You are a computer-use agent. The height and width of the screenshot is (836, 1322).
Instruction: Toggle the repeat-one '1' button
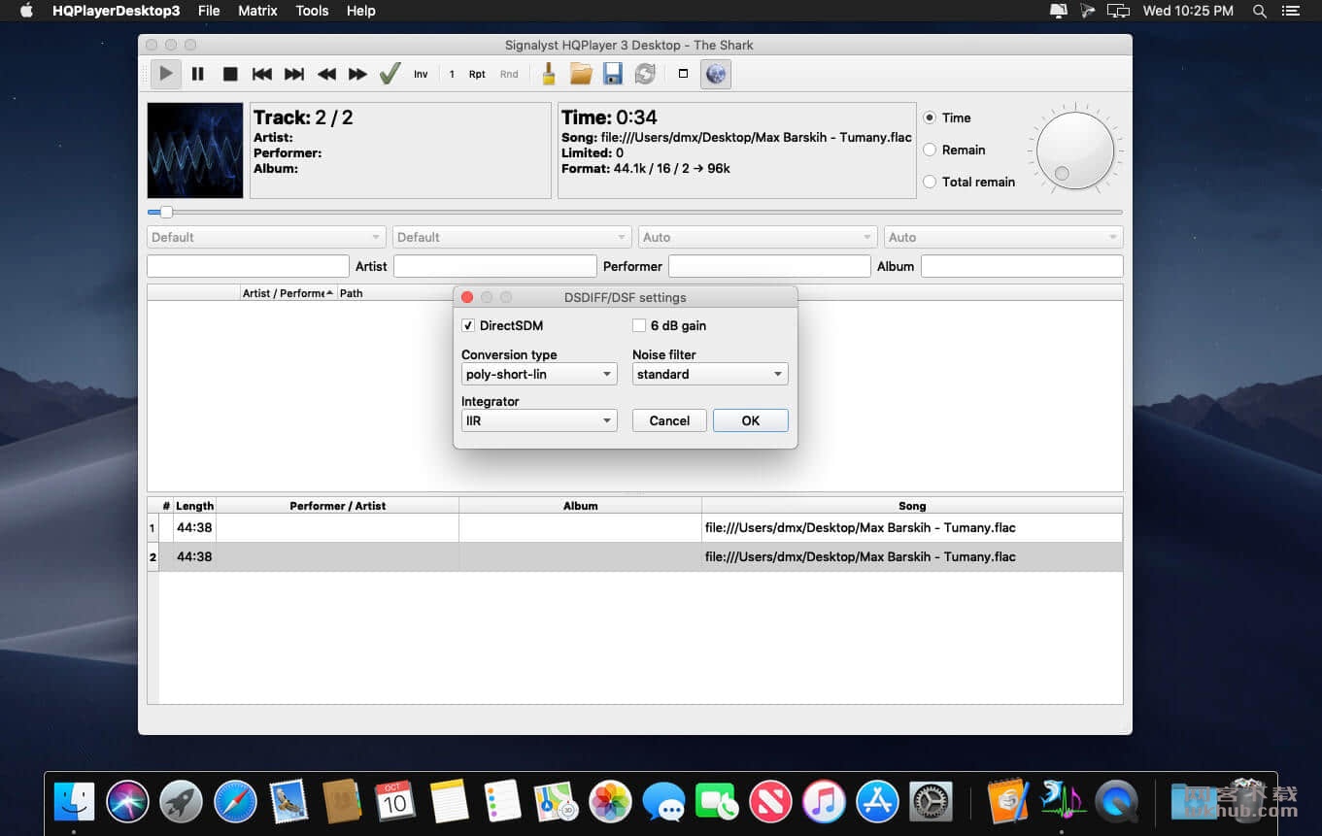tap(452, 74)
